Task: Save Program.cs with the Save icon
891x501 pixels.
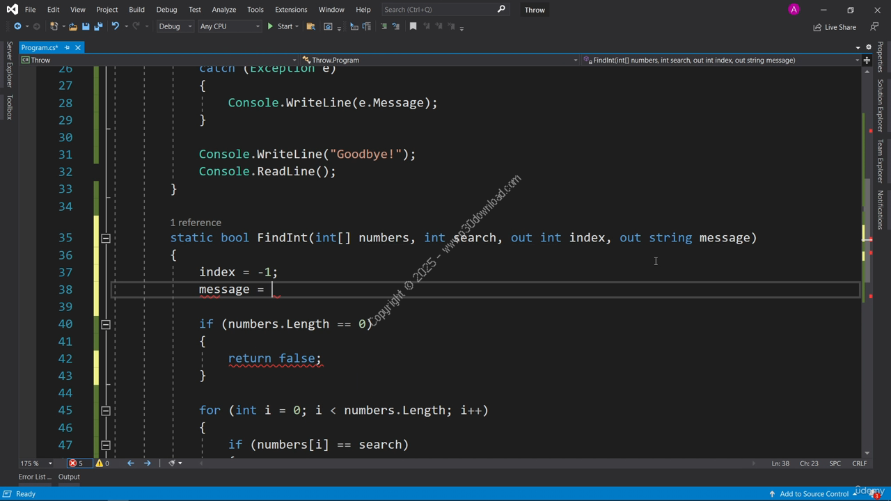Action: pos(86,26)
